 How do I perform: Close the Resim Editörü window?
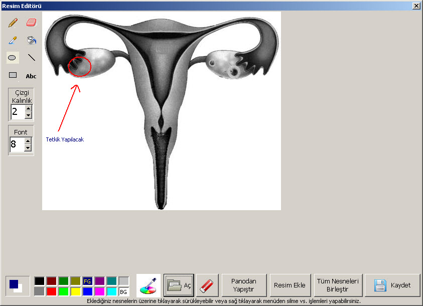pos(416,6)
